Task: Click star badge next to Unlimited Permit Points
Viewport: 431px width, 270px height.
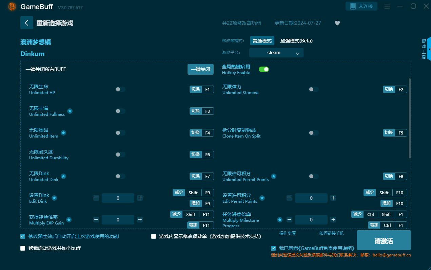Action: 274,176
